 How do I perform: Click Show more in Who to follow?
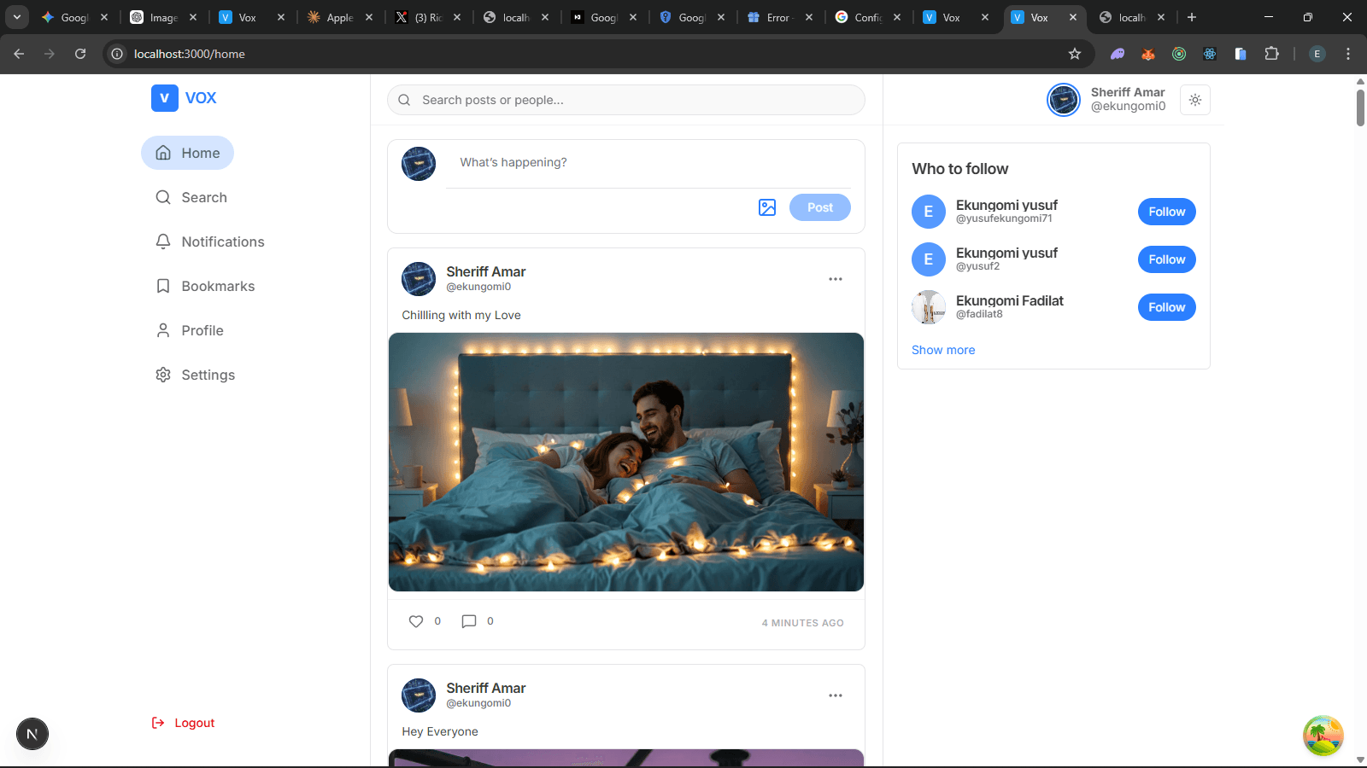point(943,350)
